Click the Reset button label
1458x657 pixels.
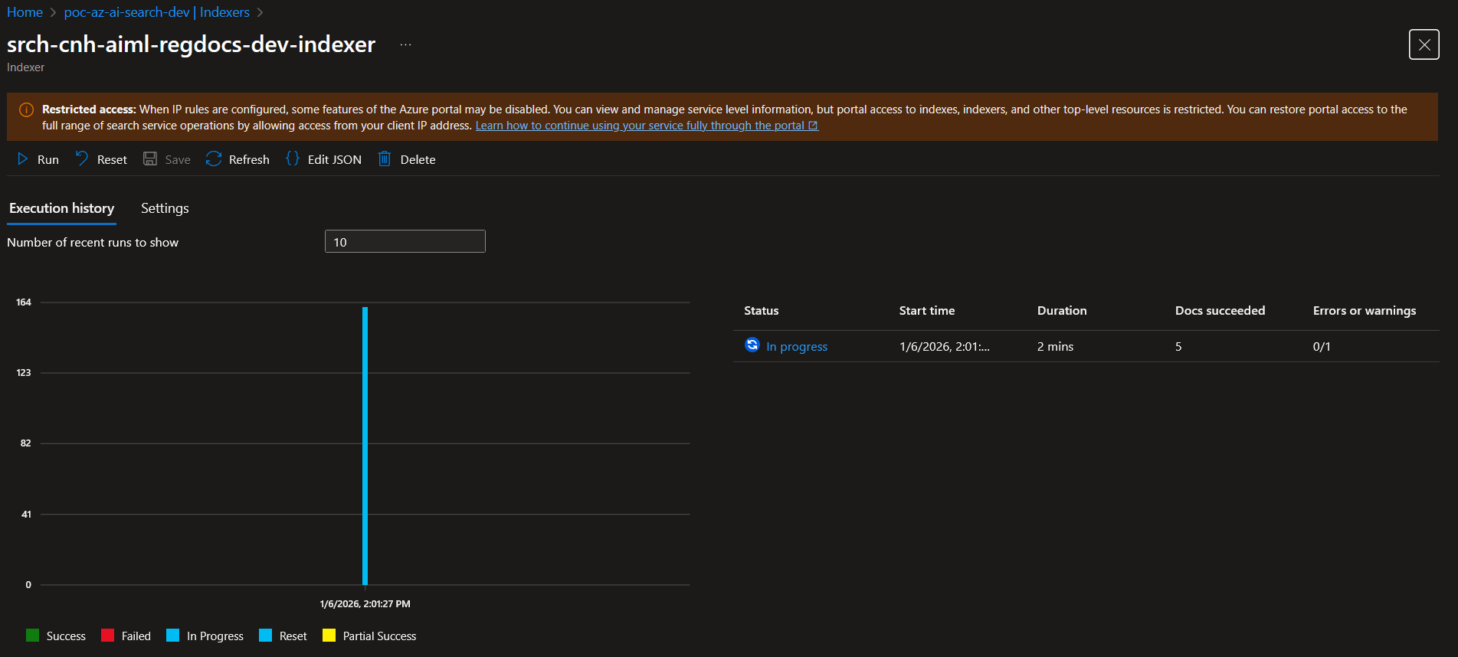click(x=112, y=159)
